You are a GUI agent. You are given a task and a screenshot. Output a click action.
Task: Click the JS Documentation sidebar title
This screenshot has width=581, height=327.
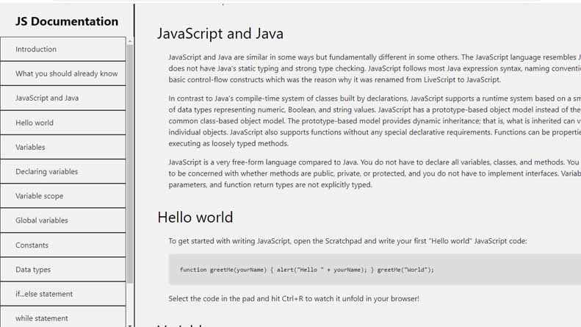67,21
